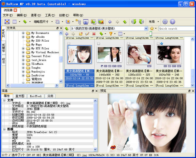Click the thumbnail size slider handle
The height and width of the screenshot is (158, 196).
(x=151, y=34)
